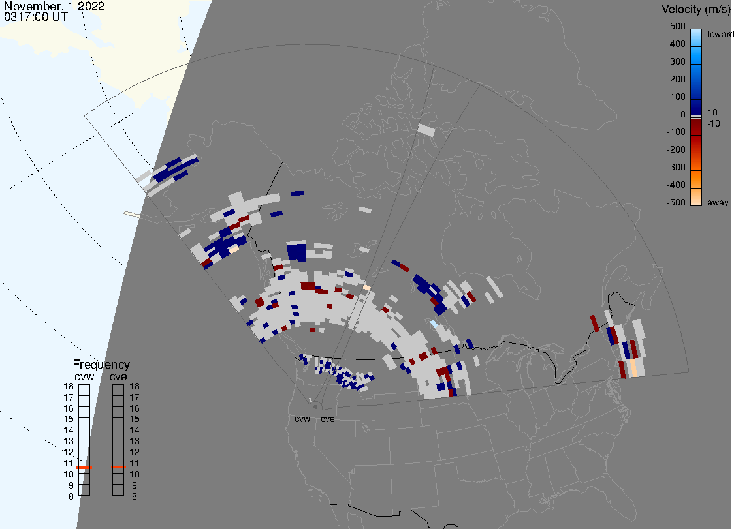Viewport: 734px width, 529px height.
Task: Select the 18 label on cve frequency scale
Action: click(x=135, y=386)
